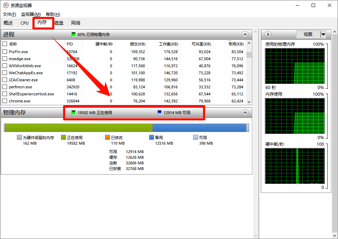This screenshot has width=338, height=239.
Task: Tick the chrome.exe process checkbox
Action: [x=5, y=101]
